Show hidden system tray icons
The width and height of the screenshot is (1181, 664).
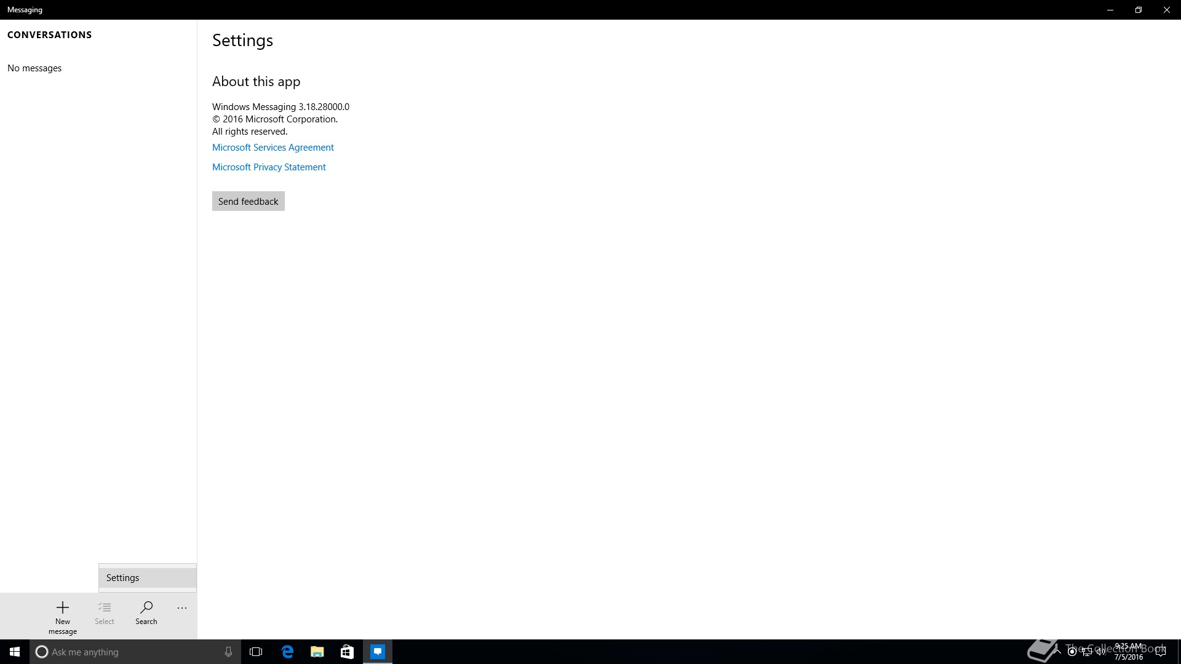coord(1057,652)
